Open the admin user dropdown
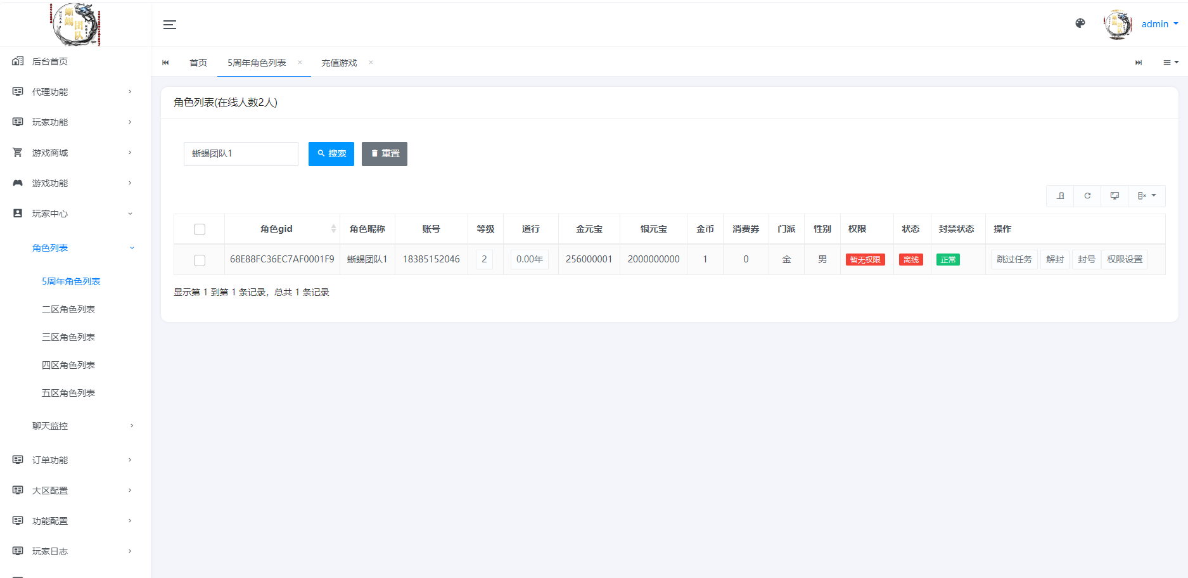 (x=1159, y=24)
